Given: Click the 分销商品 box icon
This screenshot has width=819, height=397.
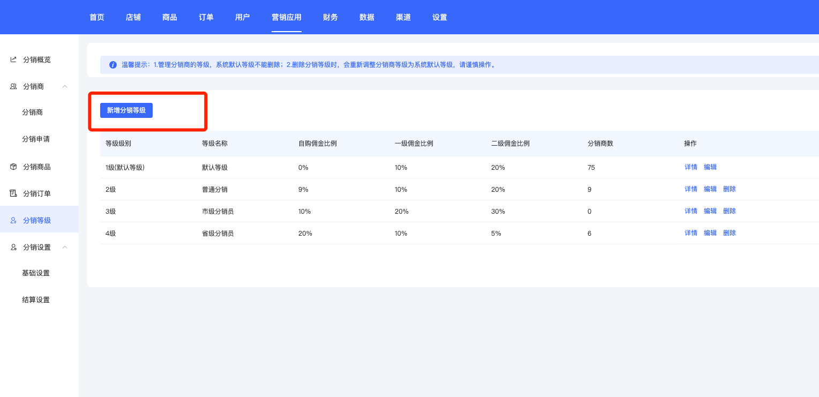Looking at the screenshot, I should 13,167.
